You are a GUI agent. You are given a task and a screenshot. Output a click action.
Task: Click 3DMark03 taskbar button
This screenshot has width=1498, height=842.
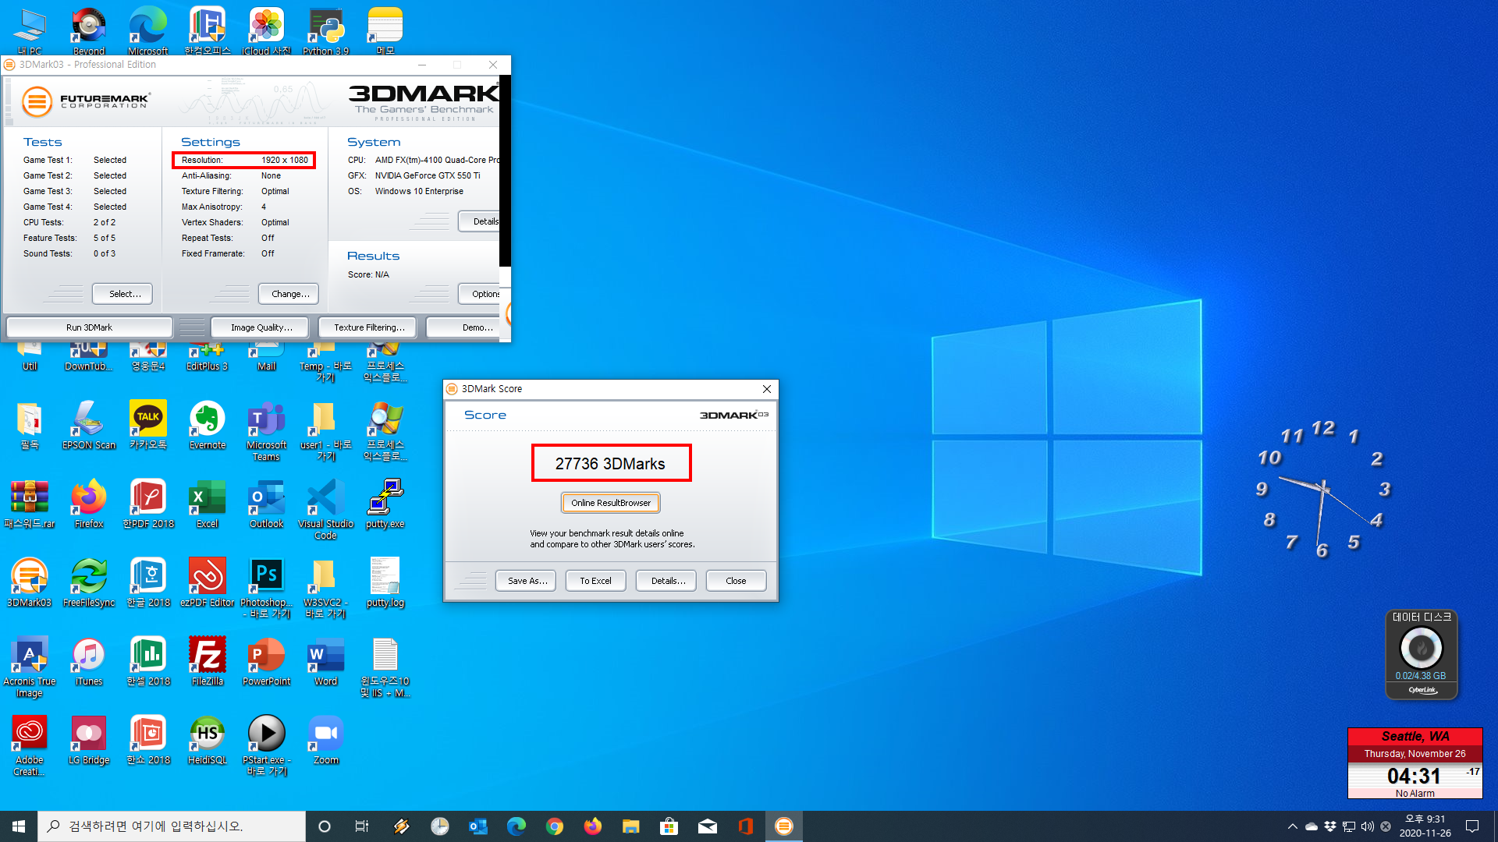click(x=784, y=826)
